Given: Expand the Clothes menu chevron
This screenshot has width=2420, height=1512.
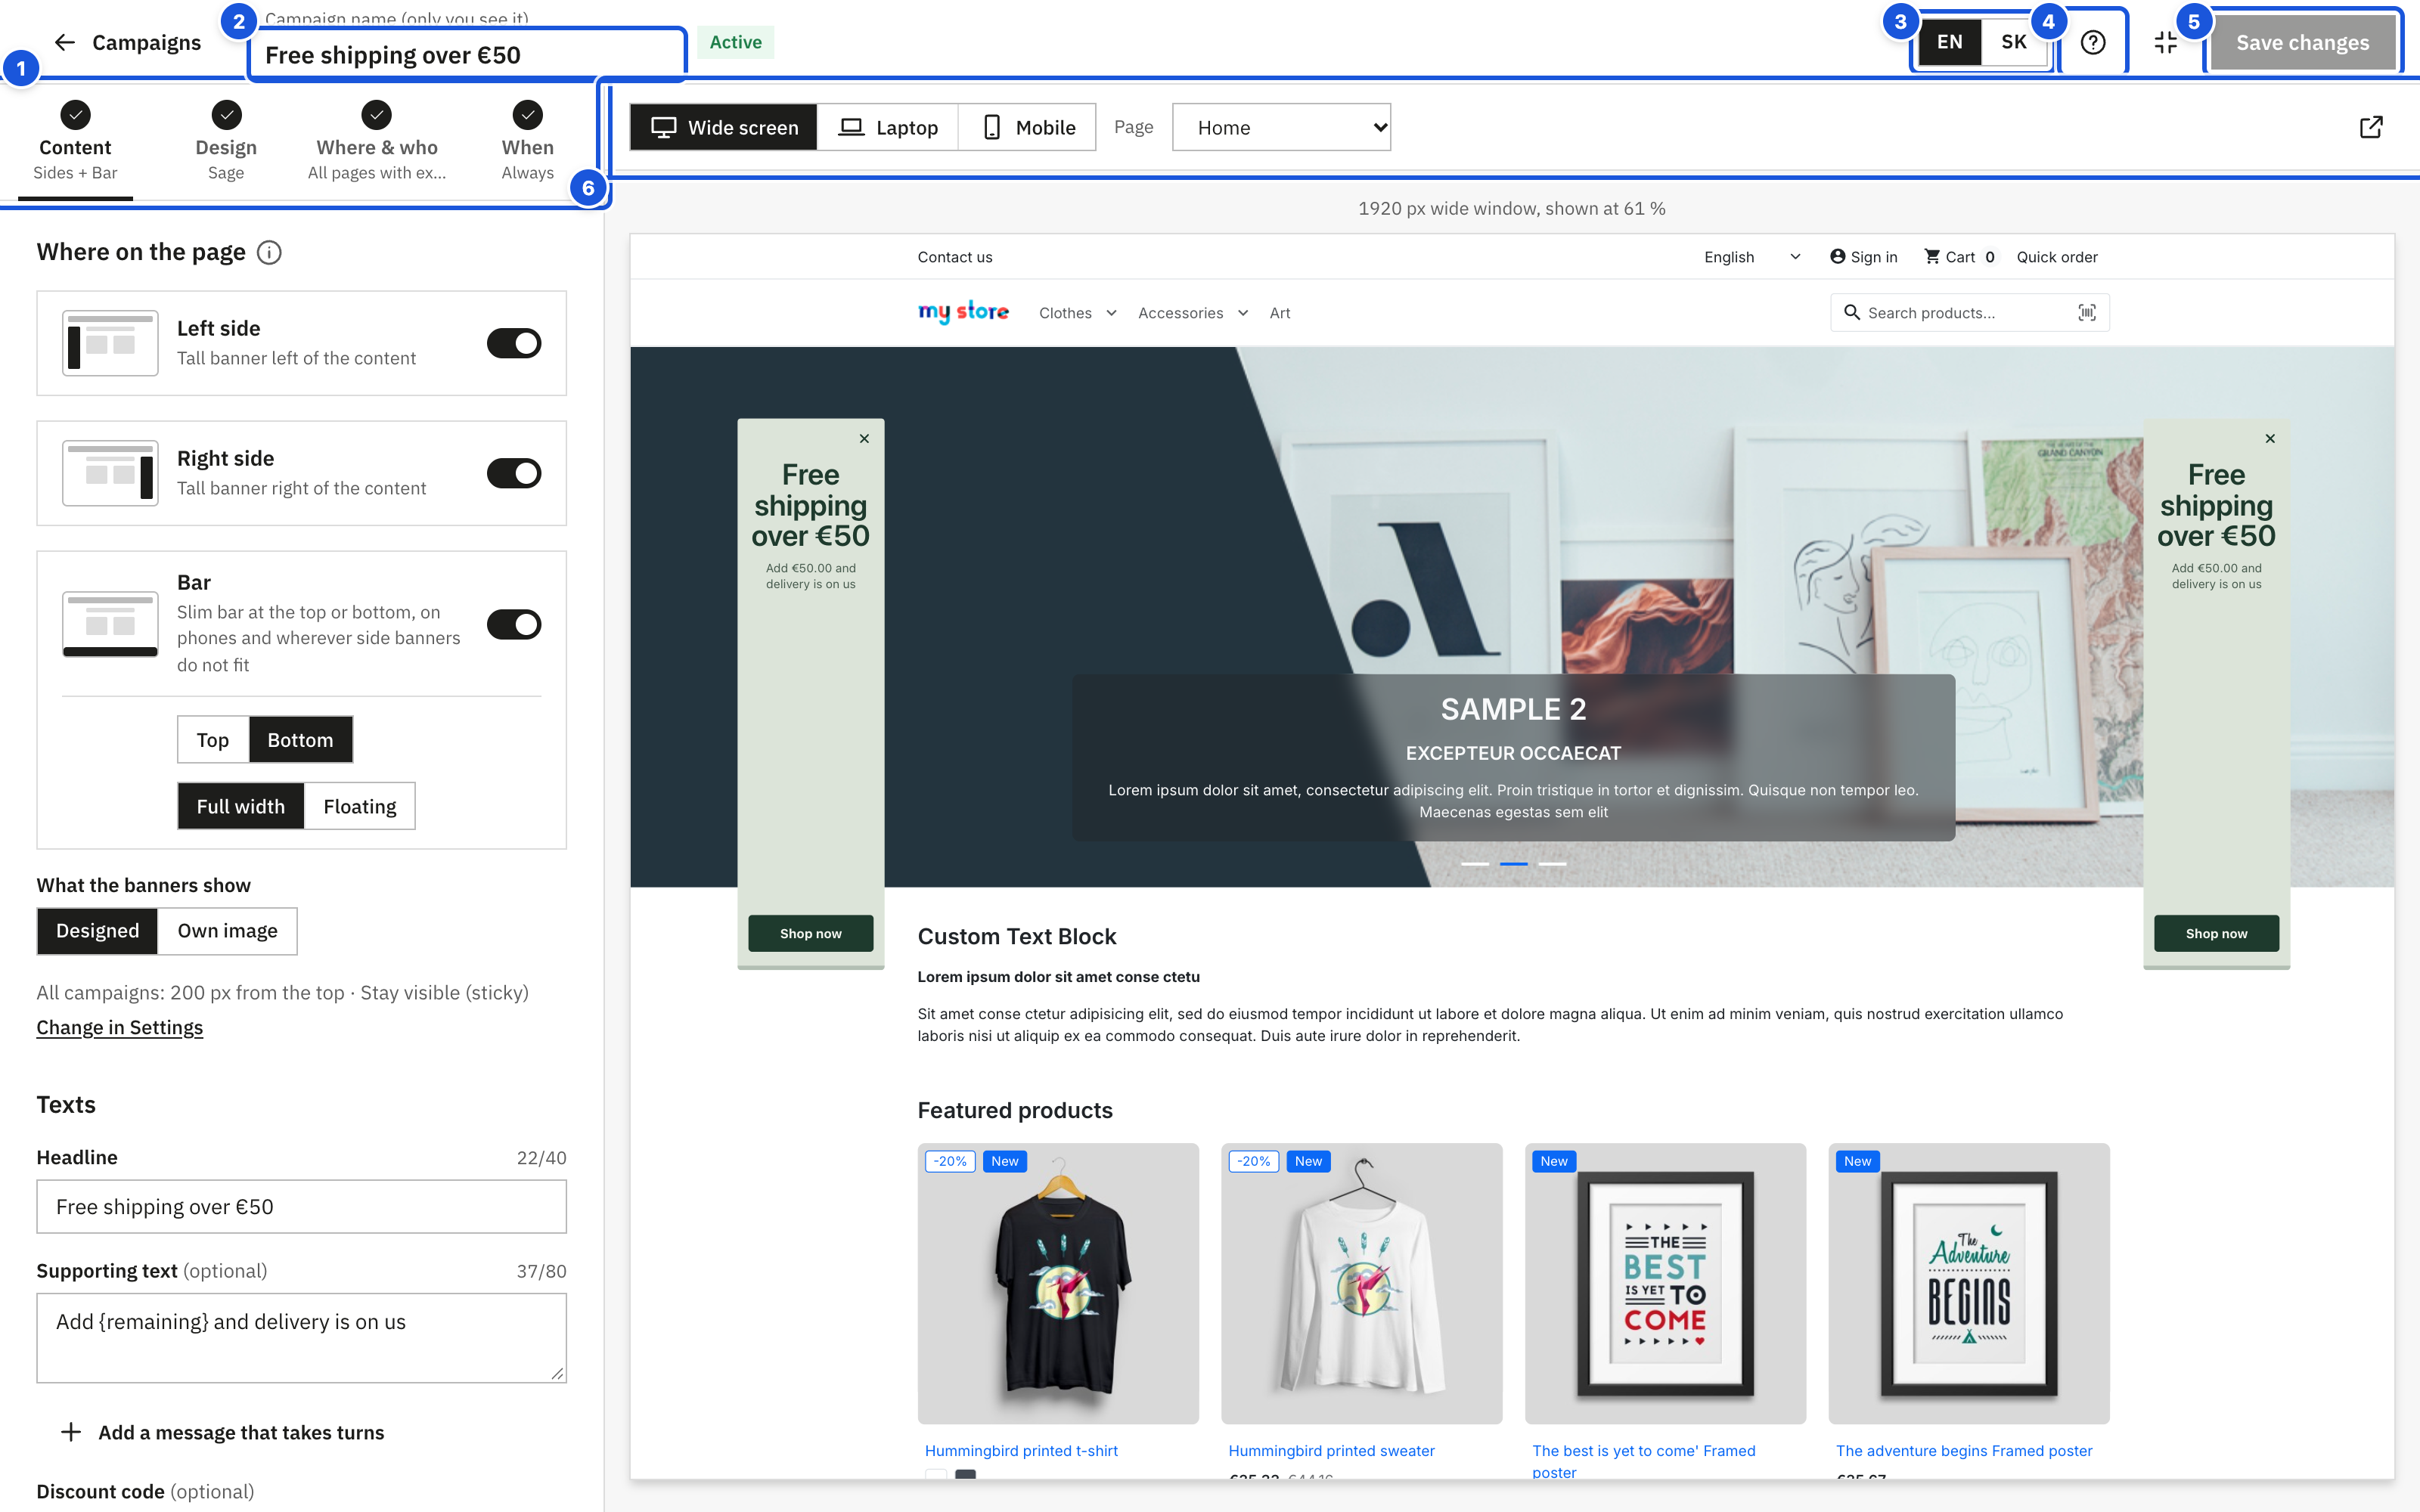Looking at the screenshot, I should tap(1111, 313).
